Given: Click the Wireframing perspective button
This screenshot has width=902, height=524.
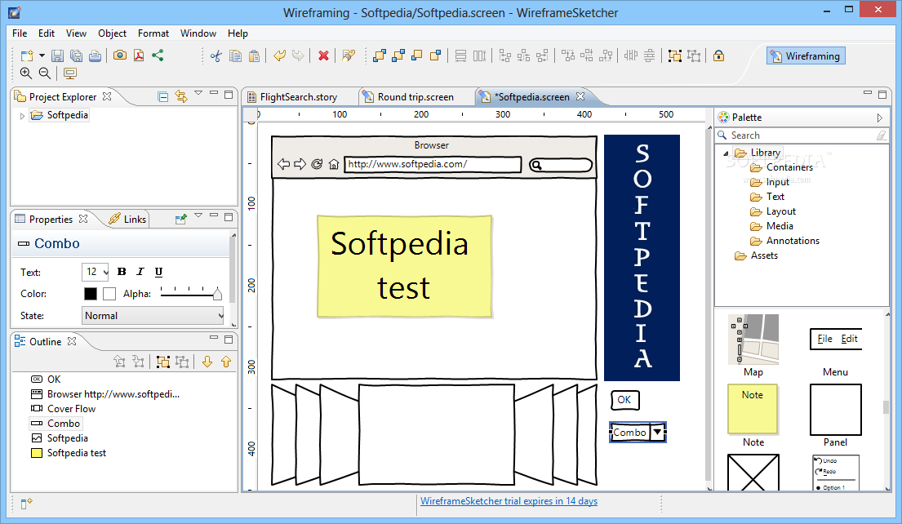Looking at the screenshot, I should 806,56.
